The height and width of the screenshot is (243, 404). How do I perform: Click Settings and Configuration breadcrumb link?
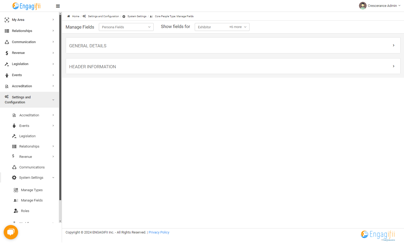[x=104, y=16]
